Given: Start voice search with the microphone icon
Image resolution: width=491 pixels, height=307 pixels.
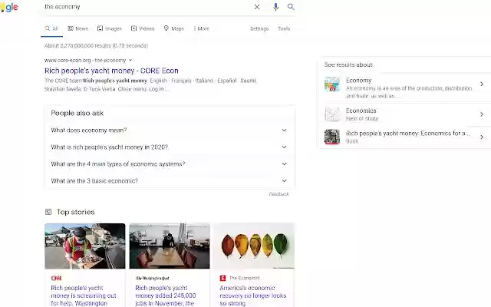Looking at the screenshot, I should 275,7.
